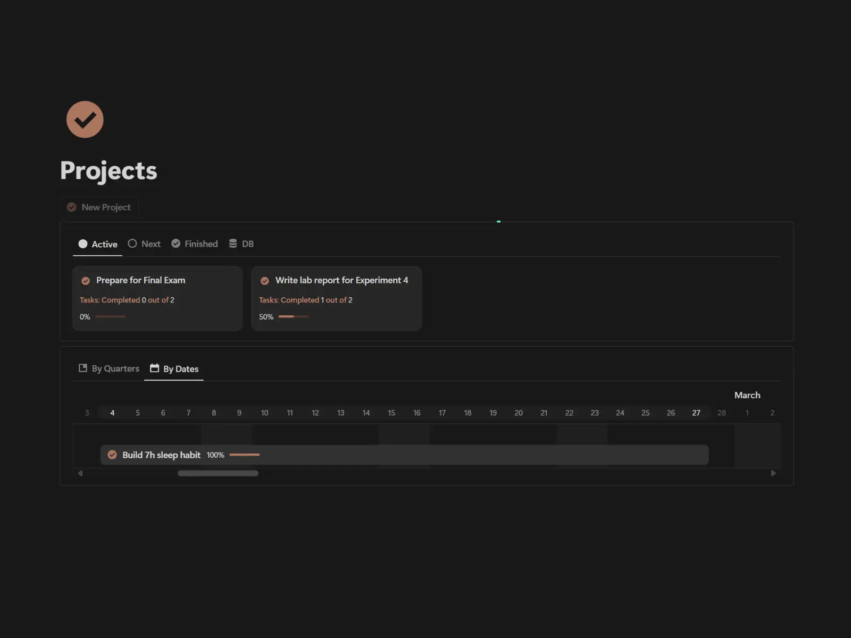Click date 28 in timeline header
This screenshot has height=638, width=851.
(722, 413)
